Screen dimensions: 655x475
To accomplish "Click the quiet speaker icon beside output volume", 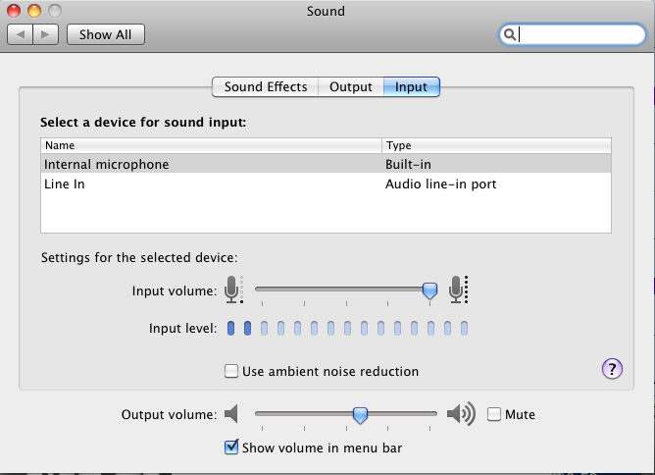I will pyautogui.click(x=231, y=414).
